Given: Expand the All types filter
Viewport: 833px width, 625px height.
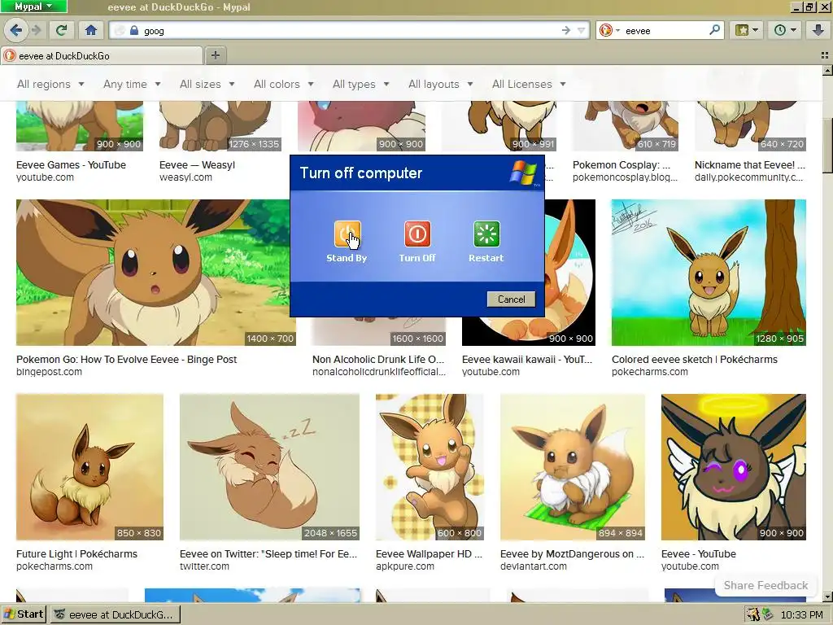Looking at the screenshot, I should (x=361, y=84).
